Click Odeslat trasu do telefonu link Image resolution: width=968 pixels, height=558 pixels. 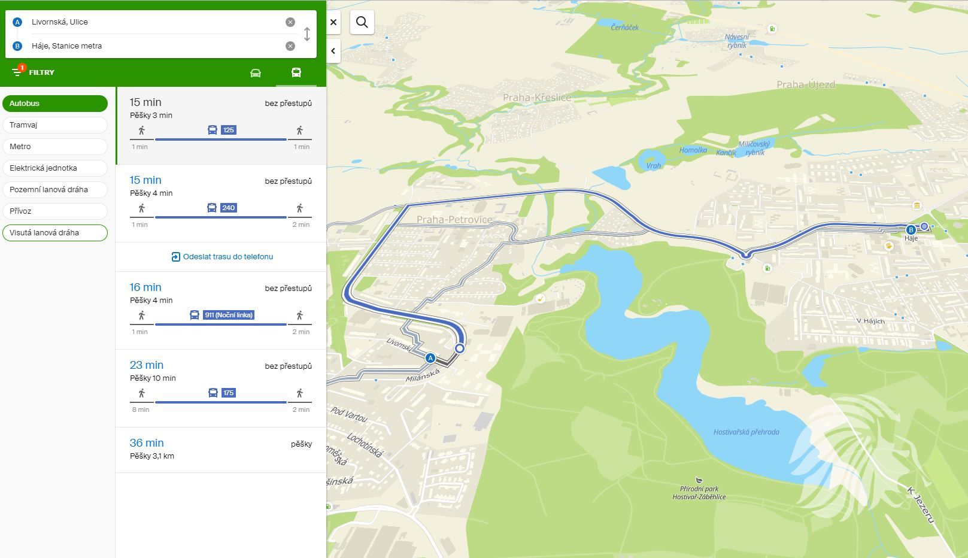click(x=222, y=257)
